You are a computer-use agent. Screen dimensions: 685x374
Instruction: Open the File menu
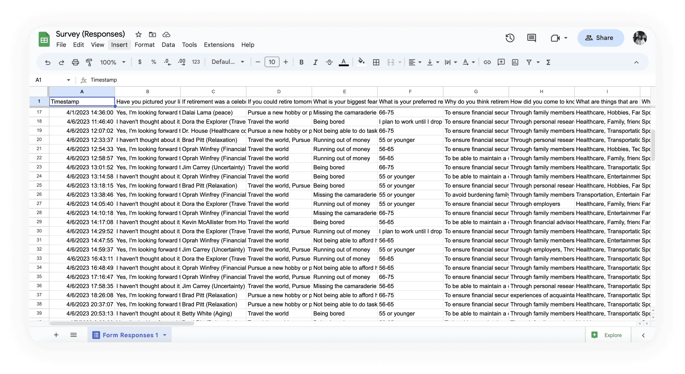click(x=61, y=45)
